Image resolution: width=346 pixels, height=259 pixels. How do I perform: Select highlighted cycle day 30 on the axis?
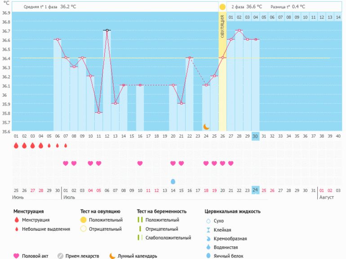(x=255, y=136)
